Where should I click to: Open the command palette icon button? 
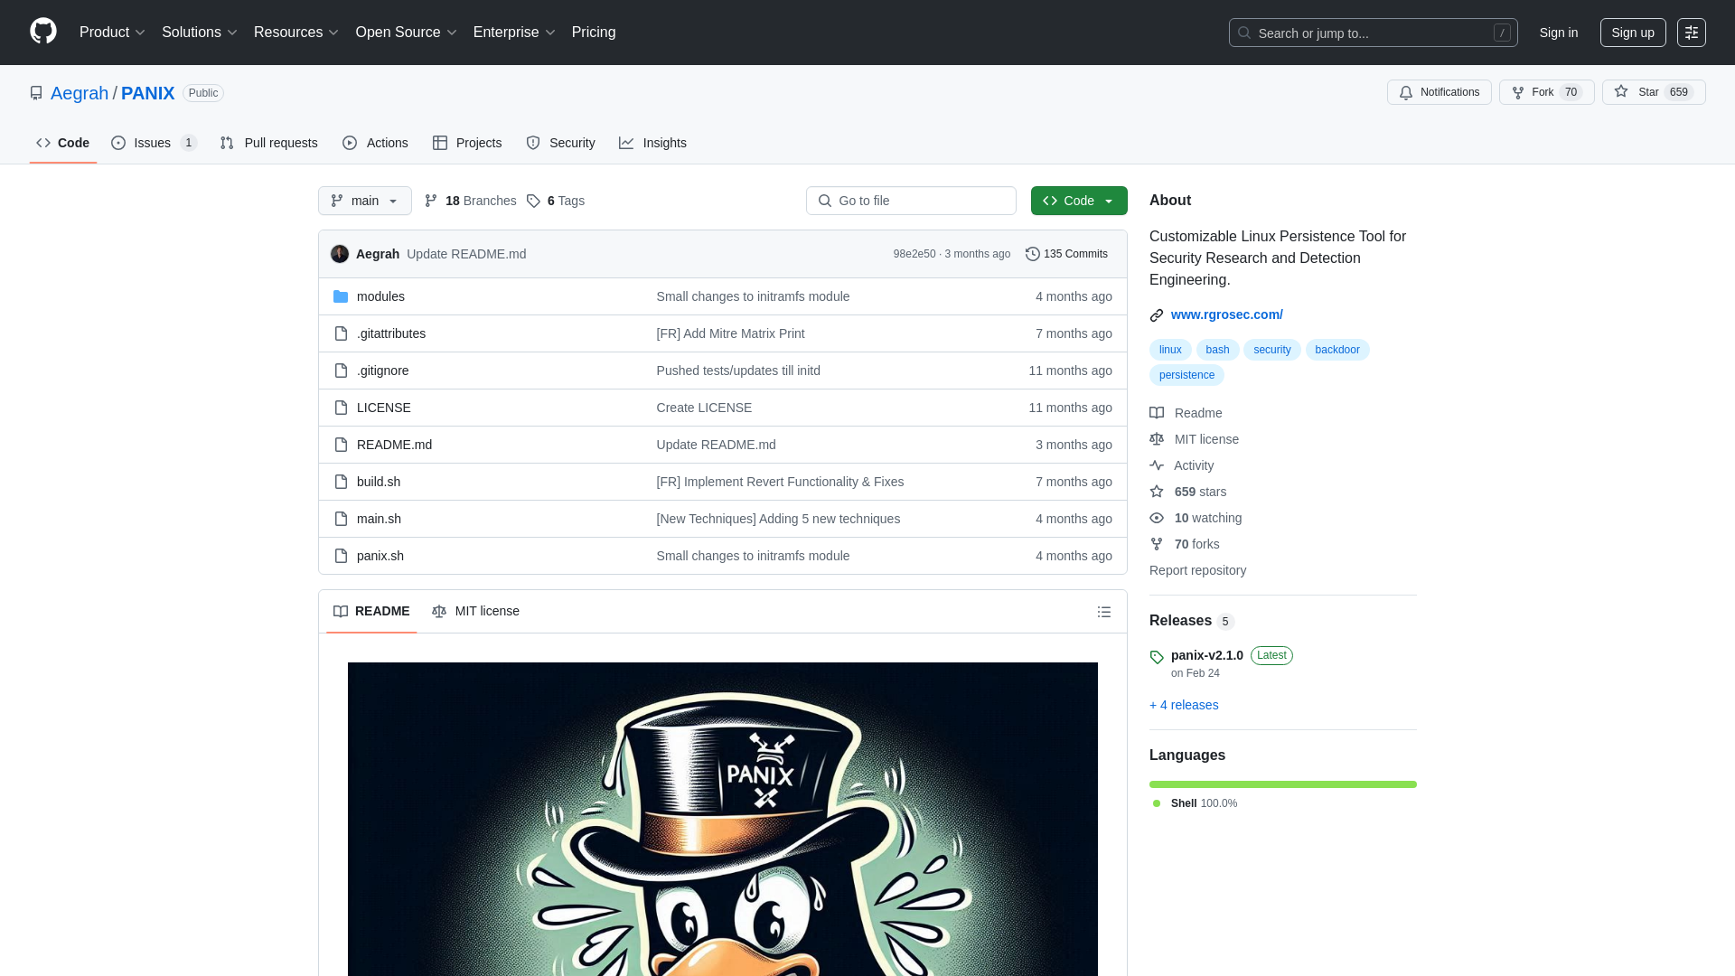[x=1691, y=33]
